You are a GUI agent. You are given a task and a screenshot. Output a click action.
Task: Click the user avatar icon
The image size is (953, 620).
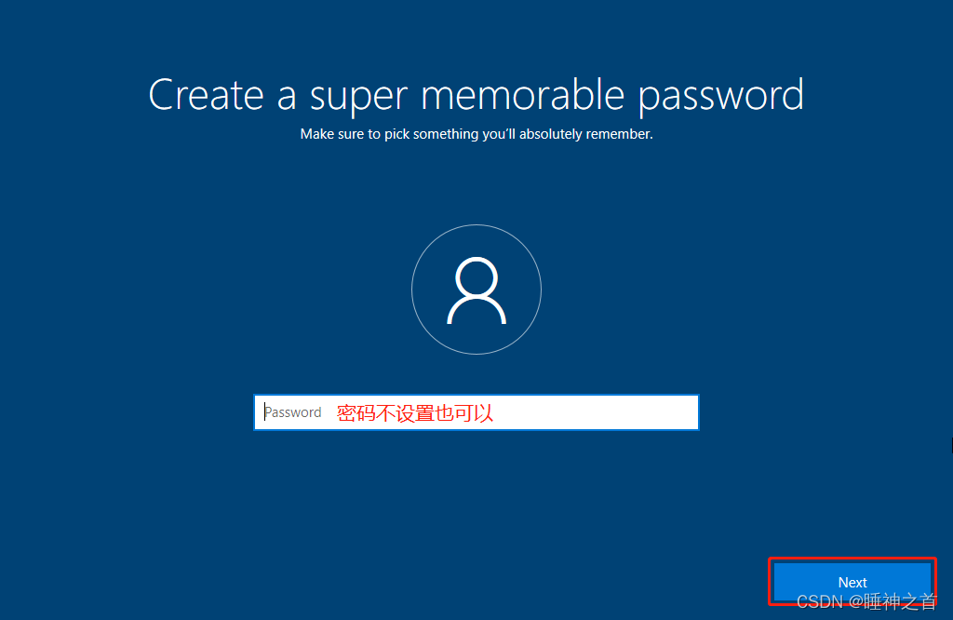click(476, 290)
